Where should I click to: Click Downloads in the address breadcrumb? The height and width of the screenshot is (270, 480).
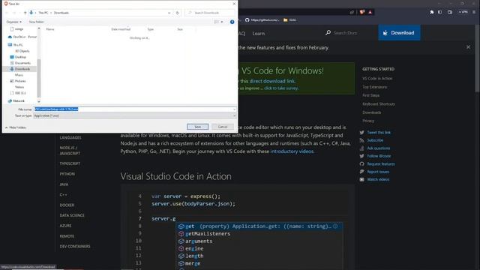(61, 13)
